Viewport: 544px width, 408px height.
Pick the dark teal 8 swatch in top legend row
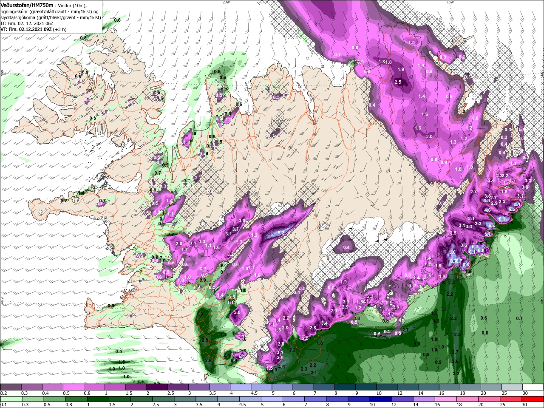coord(345,387)
